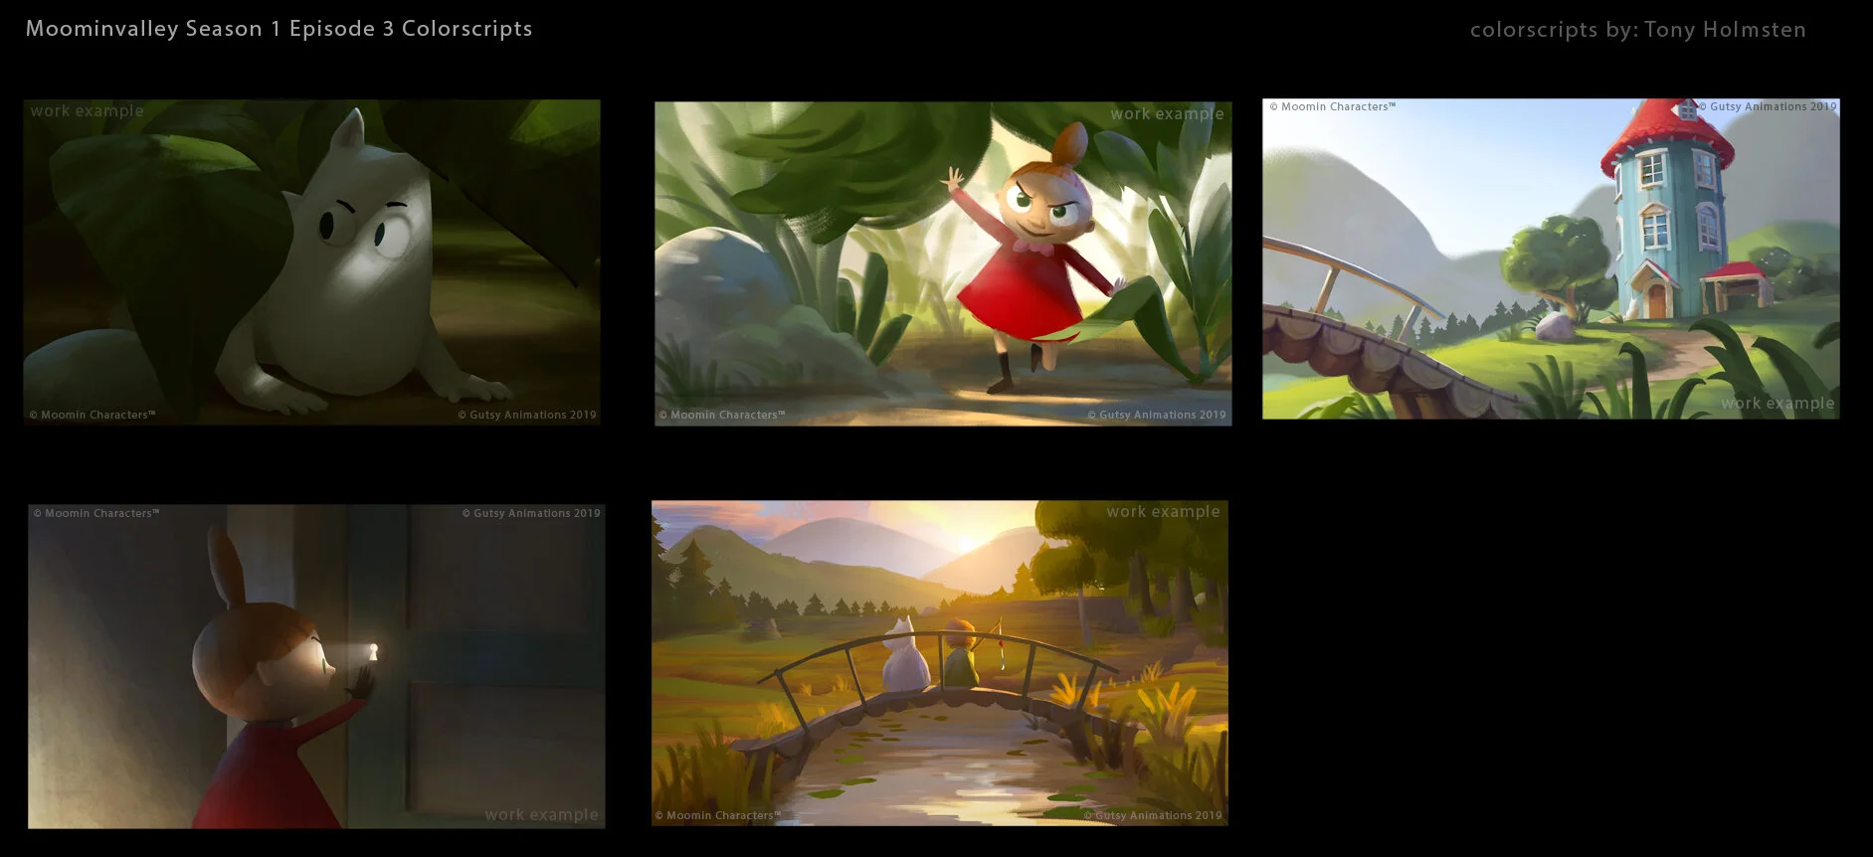Screen dimensions: 1873x857
Task: Click the 'colorscripts by: Tony Holmsten' credit
Action: [x=1638, y=30]
